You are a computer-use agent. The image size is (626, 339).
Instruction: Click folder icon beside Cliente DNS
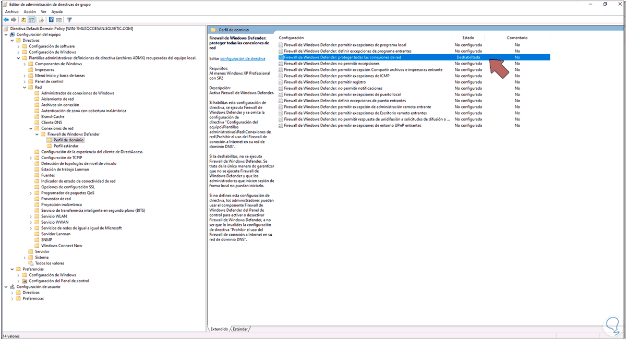click(x=37, y=122)
